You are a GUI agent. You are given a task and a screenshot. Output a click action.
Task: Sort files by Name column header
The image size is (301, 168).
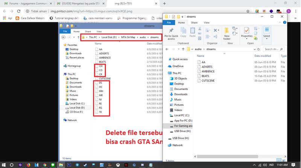pyautogui.click(x=201, y=56)
